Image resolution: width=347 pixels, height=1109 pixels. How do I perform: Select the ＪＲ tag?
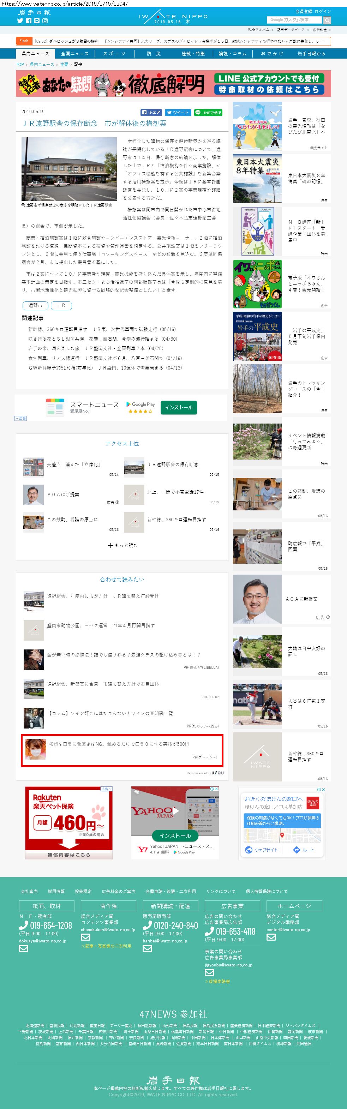point(61,305)
